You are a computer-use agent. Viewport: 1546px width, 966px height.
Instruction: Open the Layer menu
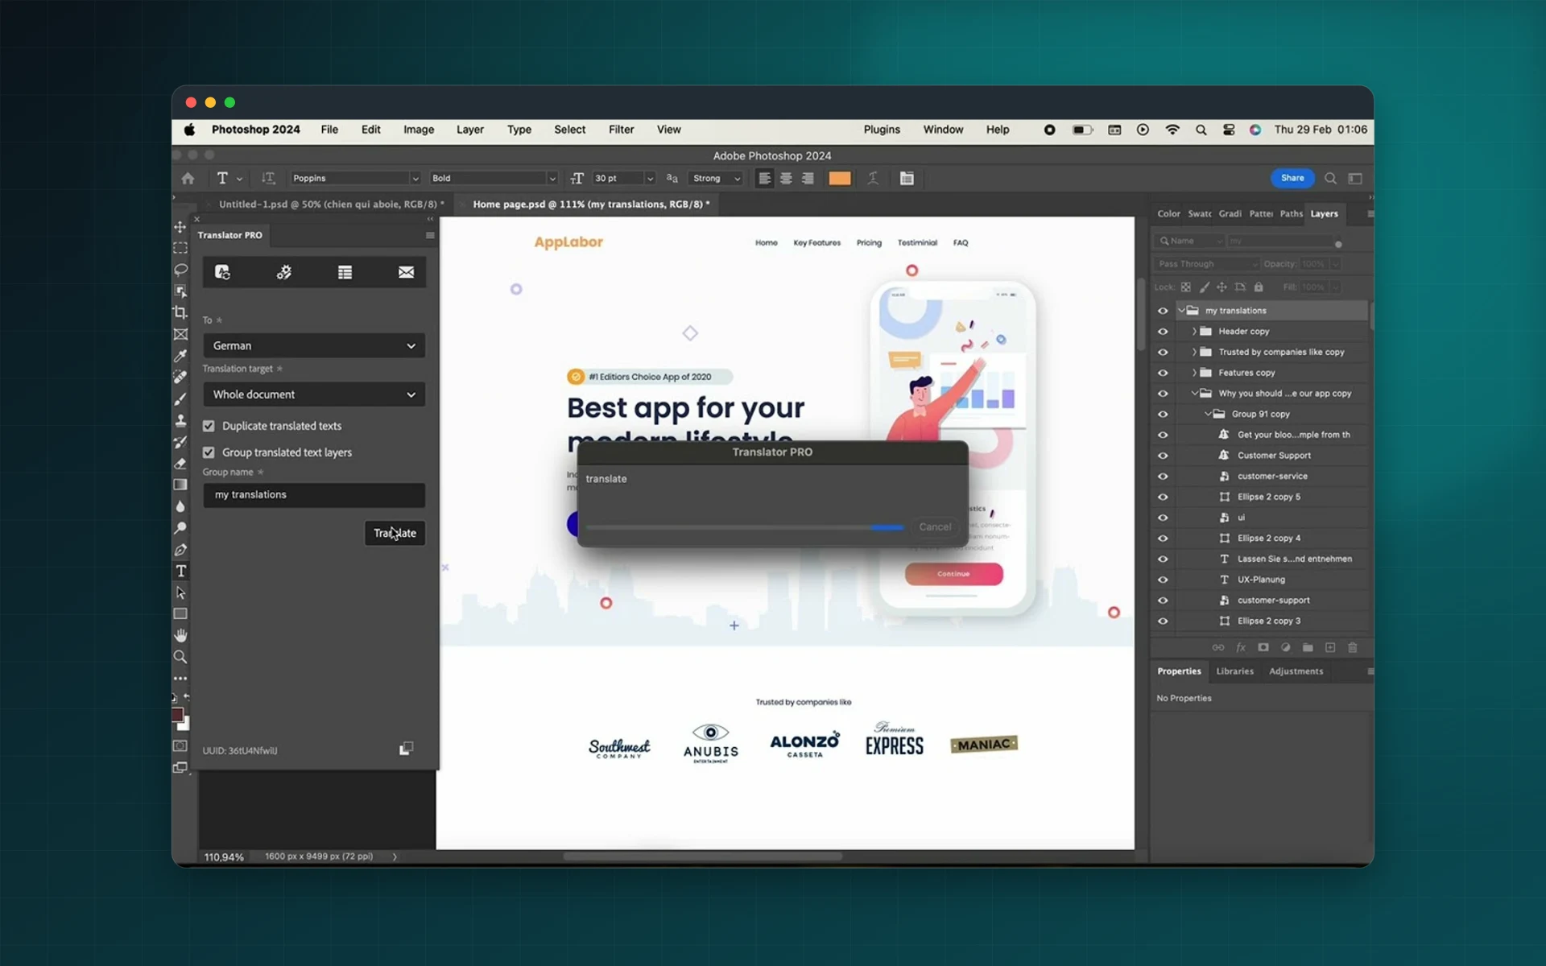point(470,130)
